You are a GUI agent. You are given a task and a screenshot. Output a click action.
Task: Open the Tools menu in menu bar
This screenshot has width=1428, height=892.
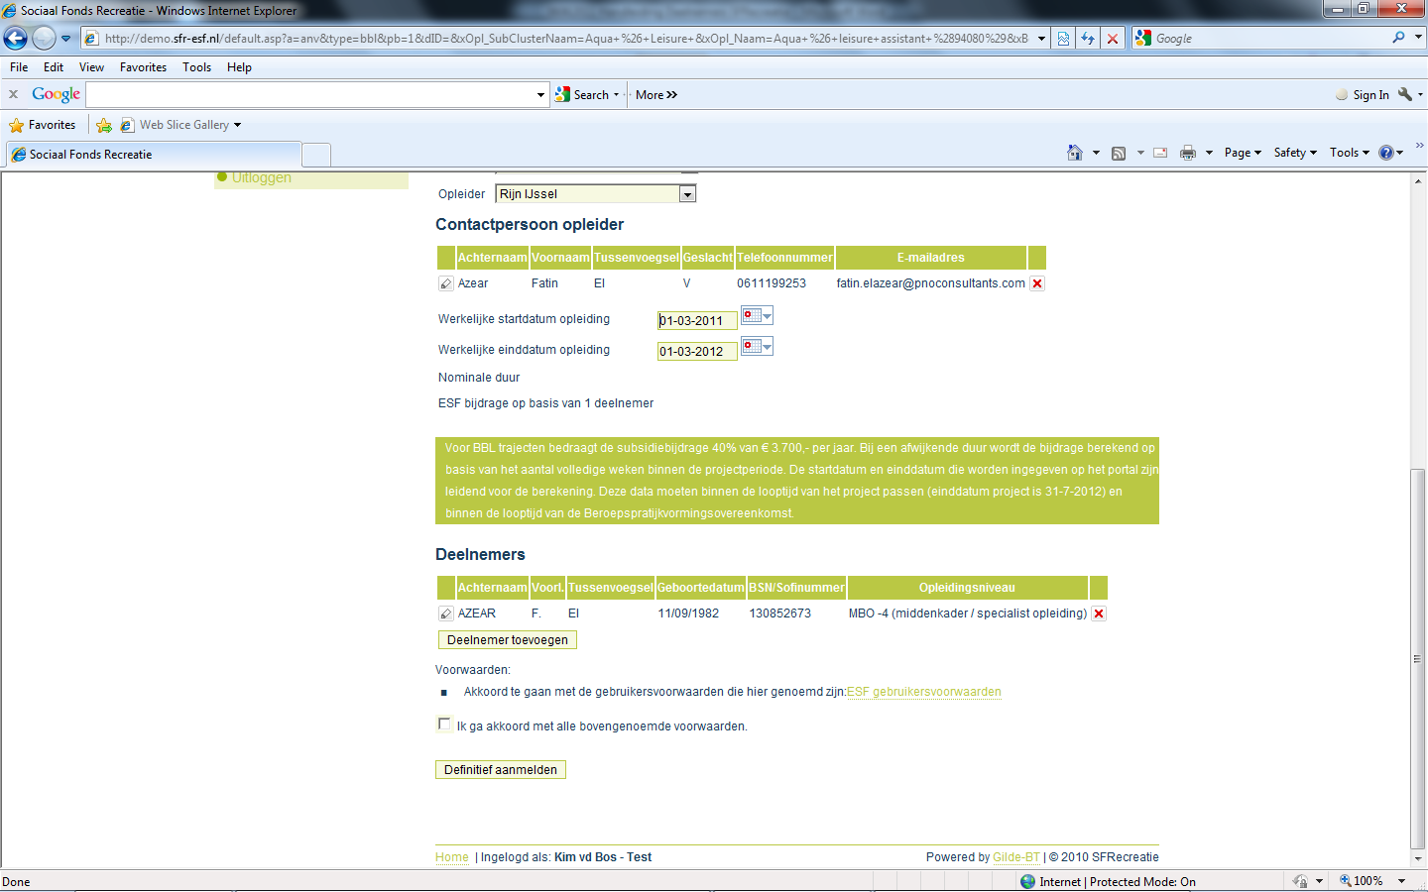click(x=196, y=67)
